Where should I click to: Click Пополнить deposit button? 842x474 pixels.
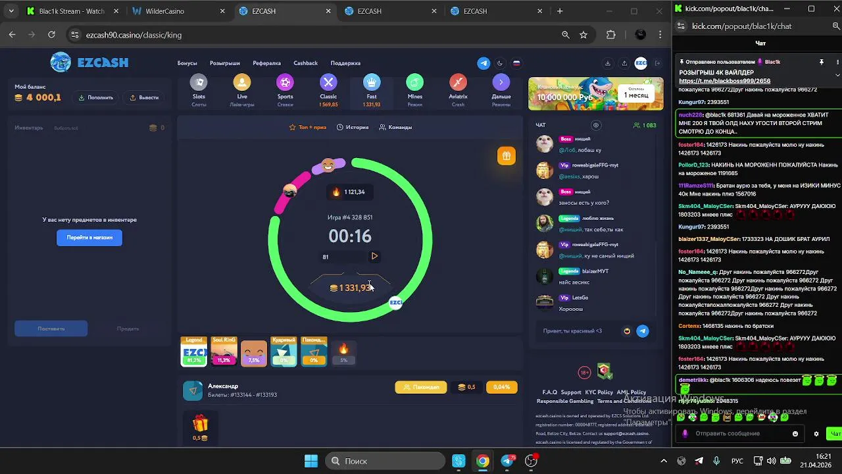tap(96, 97)
